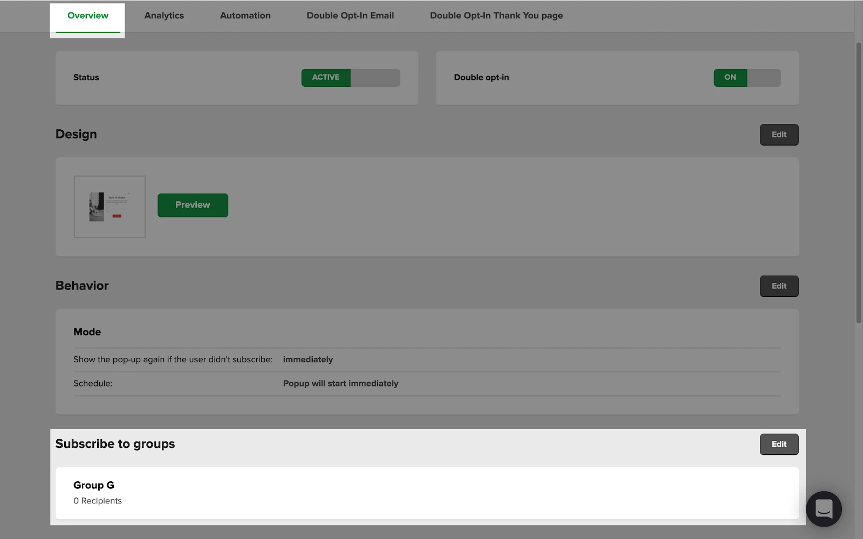
Task: Click the page vertical scrollbar
Action: click(858, 183)
